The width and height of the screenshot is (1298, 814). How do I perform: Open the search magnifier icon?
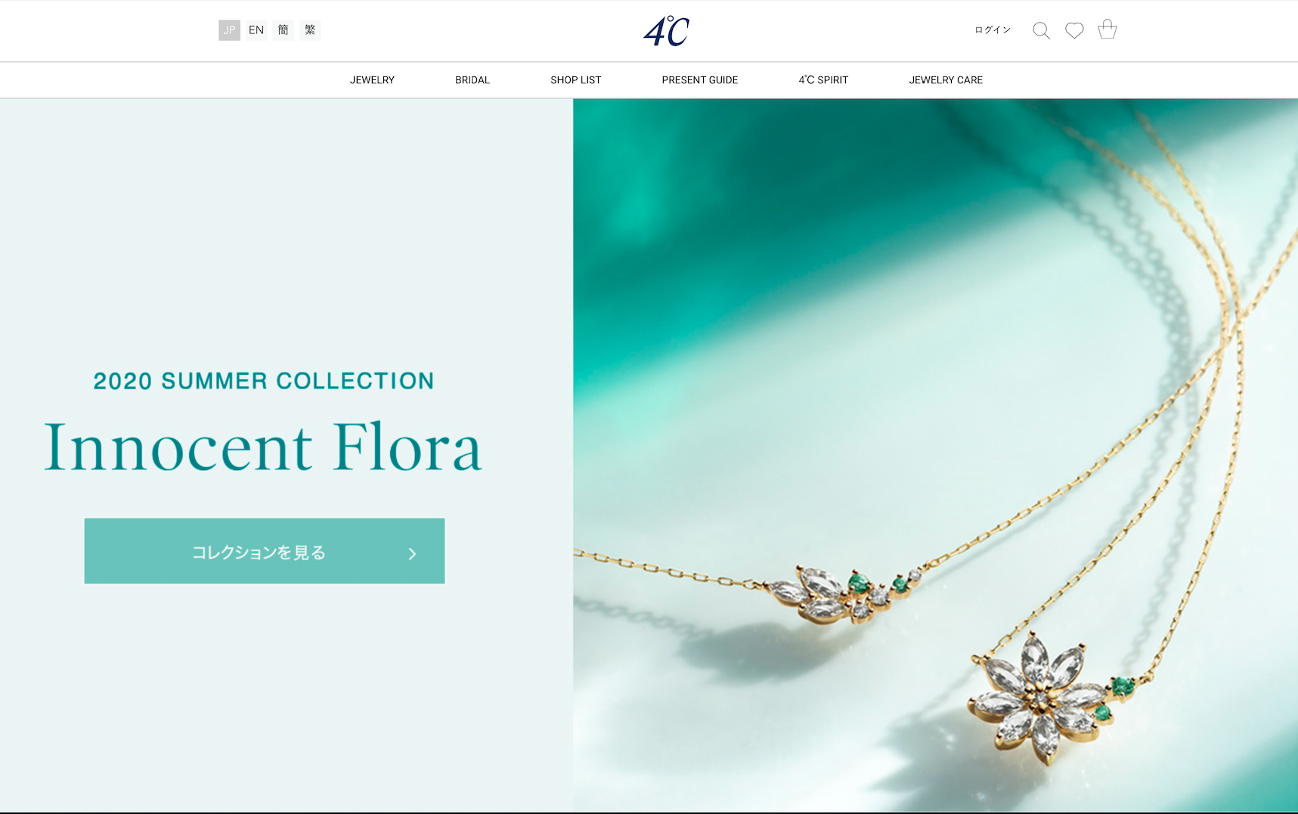(1041, 30)
